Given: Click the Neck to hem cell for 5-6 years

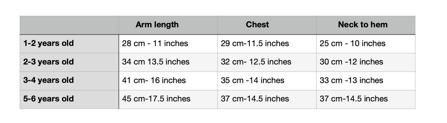Looking at the screenshot, I should (354, 99).
